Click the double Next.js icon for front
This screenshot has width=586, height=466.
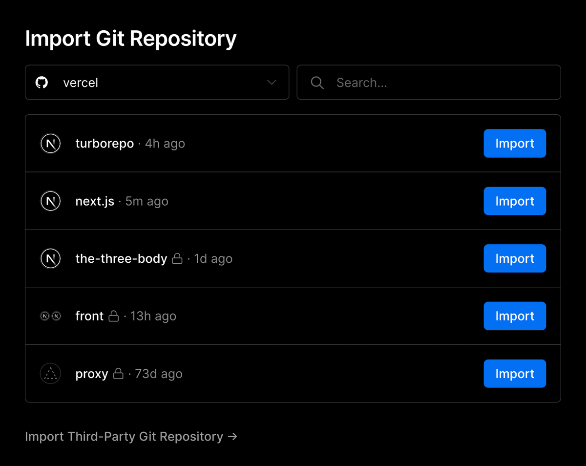(x=50, y=317)
